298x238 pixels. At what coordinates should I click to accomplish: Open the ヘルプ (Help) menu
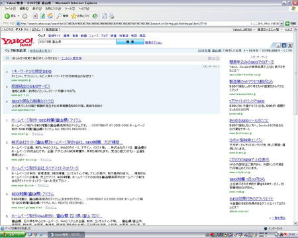(84, 9)
